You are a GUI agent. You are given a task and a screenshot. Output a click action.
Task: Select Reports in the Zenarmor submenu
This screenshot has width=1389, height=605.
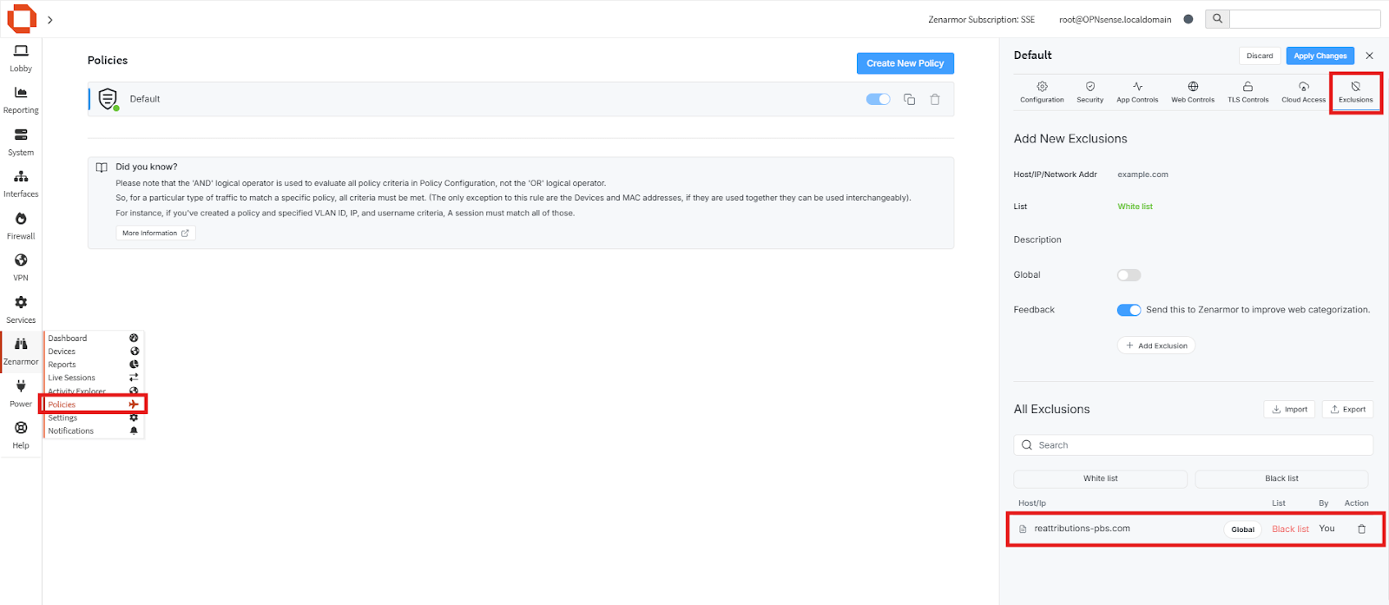click(x=94, y=365)
